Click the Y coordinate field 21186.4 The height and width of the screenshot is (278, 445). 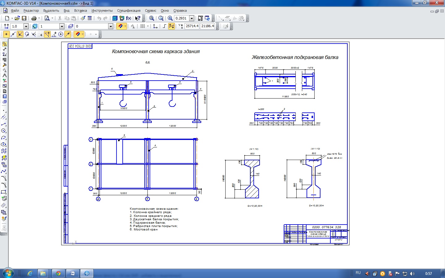pyautogui.click(x=207, y=26)
